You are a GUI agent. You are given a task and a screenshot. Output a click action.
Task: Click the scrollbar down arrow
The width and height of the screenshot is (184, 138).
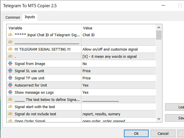[x=159, y=119]
